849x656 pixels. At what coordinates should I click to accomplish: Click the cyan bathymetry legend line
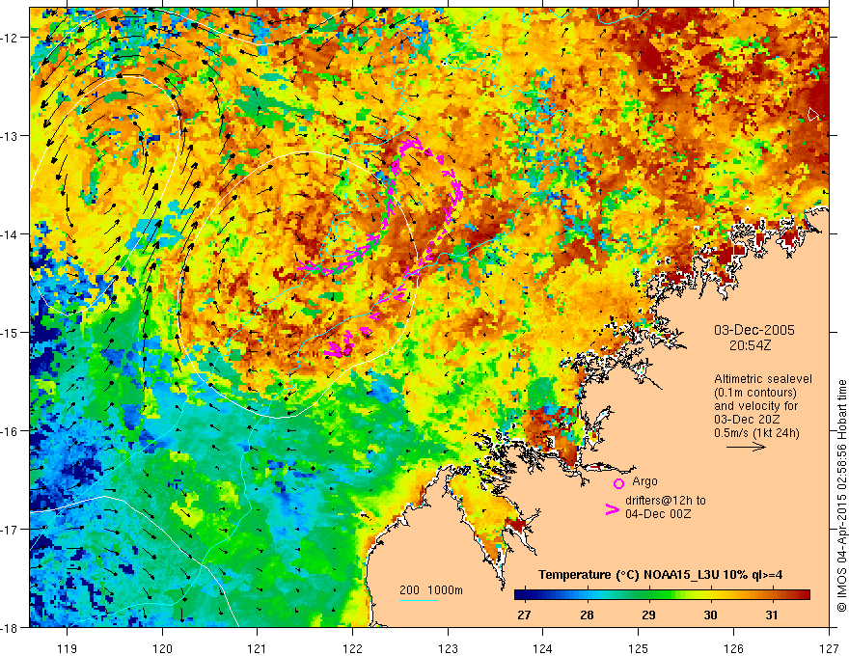click(419, 600)
